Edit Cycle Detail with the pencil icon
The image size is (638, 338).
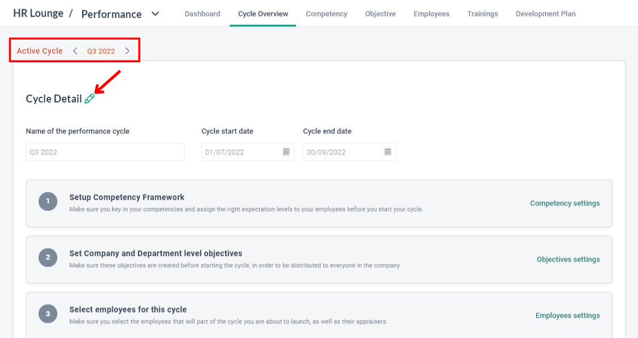point(90,99)
